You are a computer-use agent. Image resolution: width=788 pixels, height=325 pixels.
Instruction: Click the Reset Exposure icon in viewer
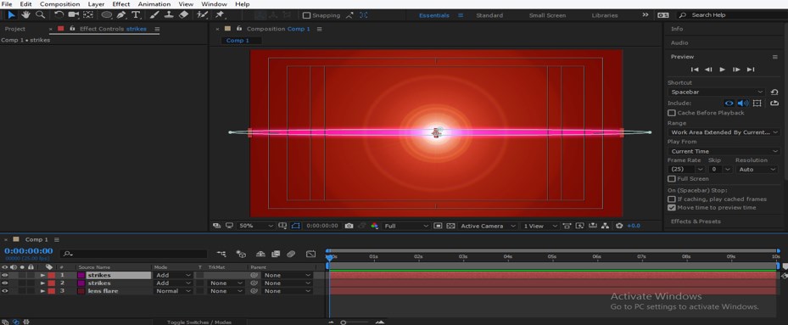619,226
